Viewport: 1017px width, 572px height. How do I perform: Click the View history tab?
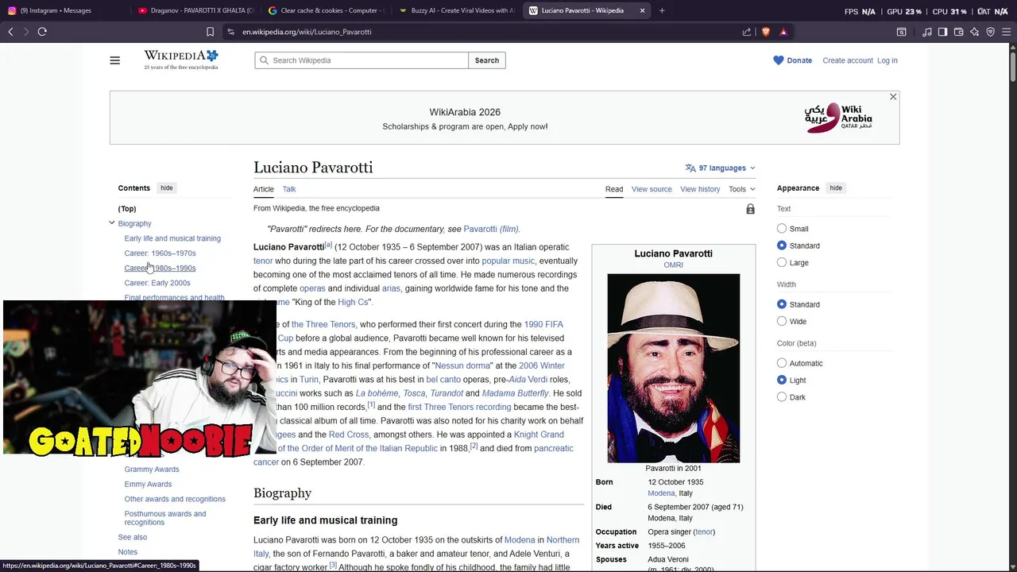tap(700, 189)
